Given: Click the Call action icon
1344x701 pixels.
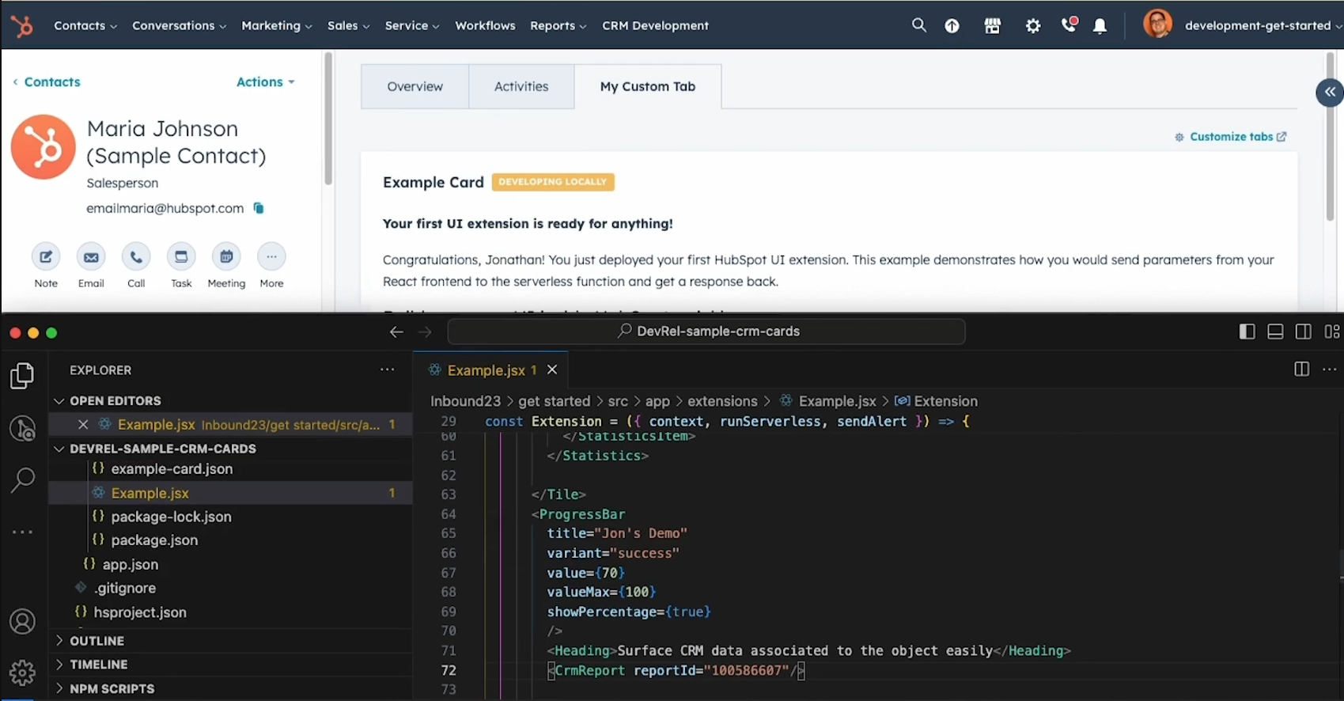Looking at the screenshot, I should pyautogui.click(x=136, y=257).
